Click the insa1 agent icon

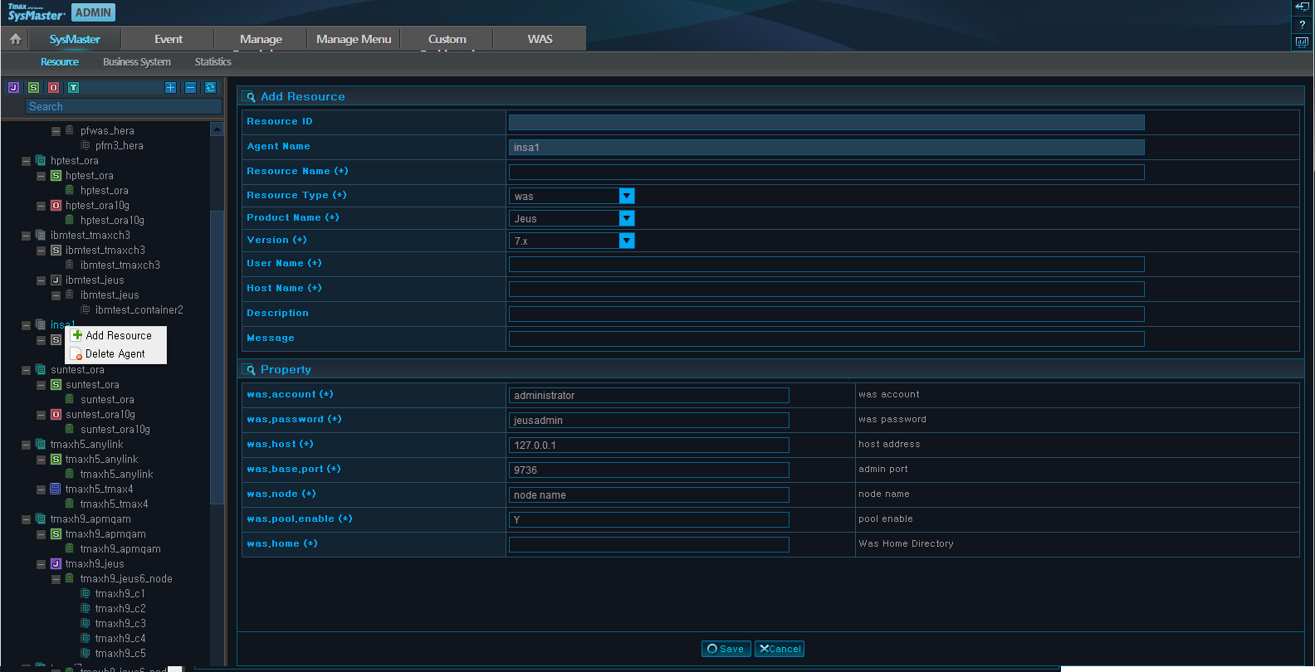(41, 324)
